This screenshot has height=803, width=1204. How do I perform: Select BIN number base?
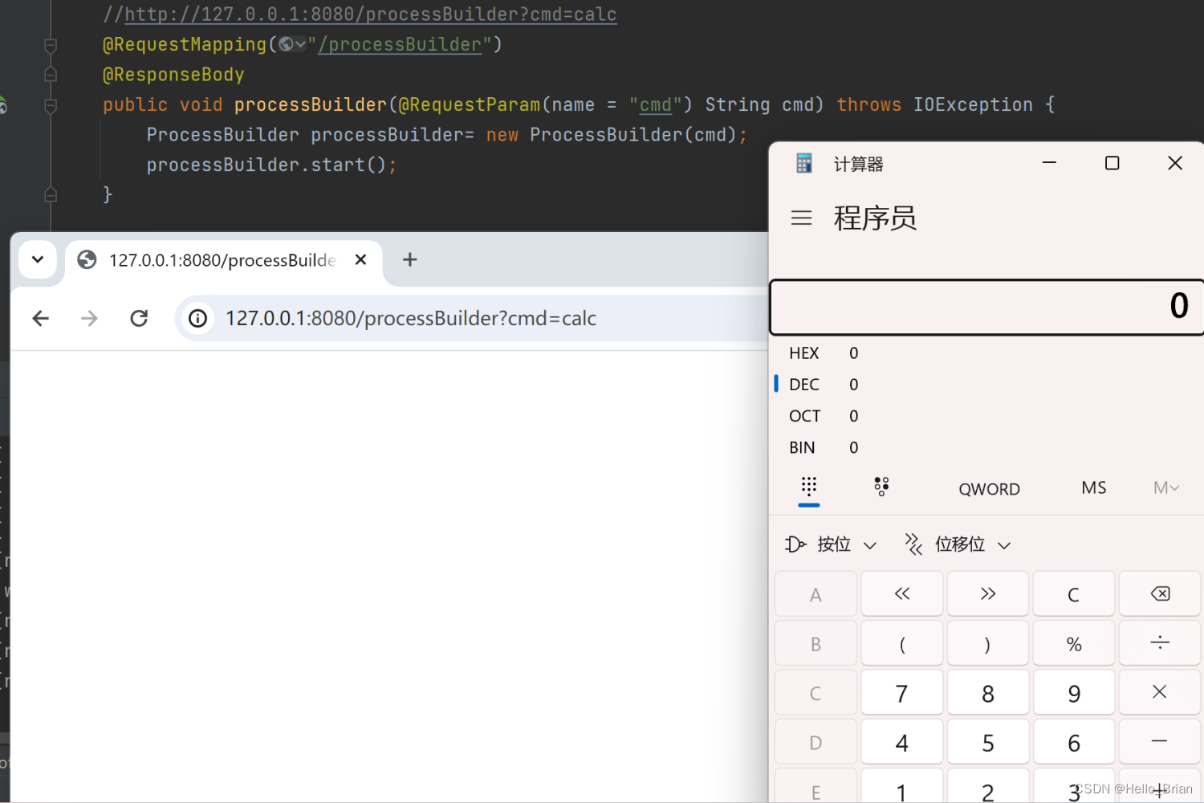(802, 447)
